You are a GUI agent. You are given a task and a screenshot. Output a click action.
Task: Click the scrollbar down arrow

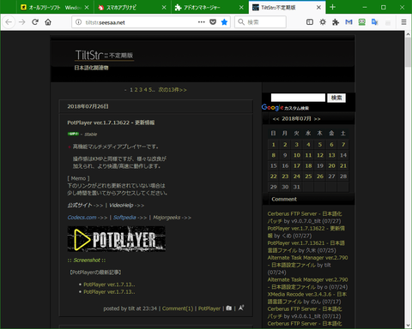pyautogui.click(x=409, y=326)
